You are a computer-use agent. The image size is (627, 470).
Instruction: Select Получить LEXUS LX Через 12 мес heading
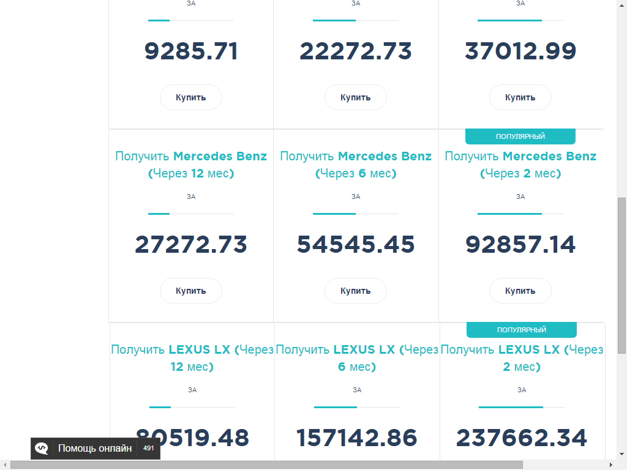tap(192, 358)
